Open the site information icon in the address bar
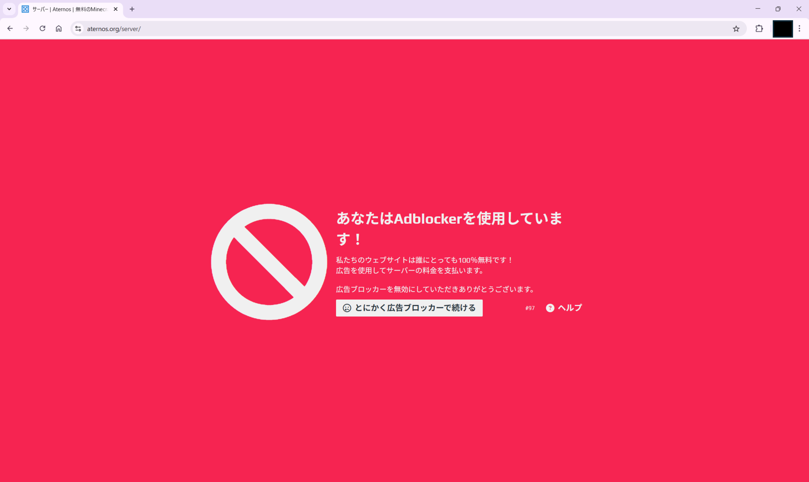 point(78,29)
